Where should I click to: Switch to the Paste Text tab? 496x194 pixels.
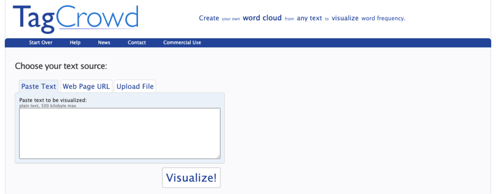coord(39,86)
